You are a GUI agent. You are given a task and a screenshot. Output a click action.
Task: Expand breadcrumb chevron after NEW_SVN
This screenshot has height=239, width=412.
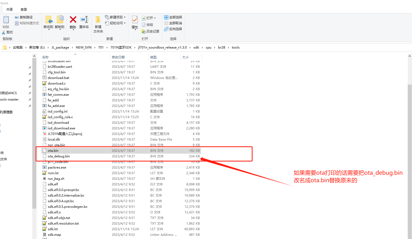pos(95,47)
